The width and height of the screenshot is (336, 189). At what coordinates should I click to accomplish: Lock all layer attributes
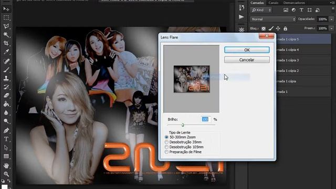click(x=285, y=28)
